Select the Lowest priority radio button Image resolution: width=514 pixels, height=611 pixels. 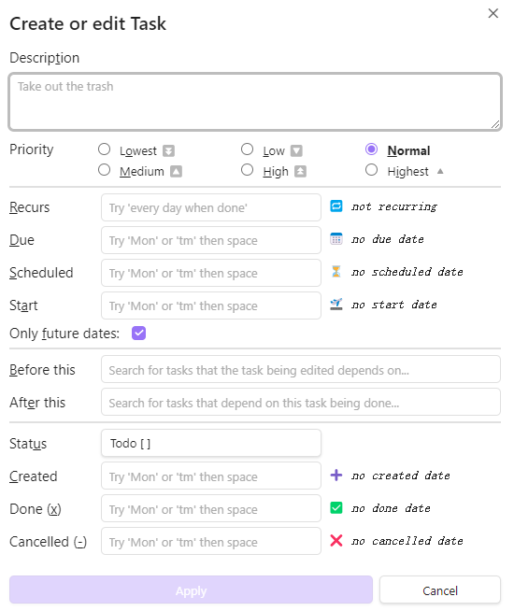pyautogui.click(x=104, y=149)
